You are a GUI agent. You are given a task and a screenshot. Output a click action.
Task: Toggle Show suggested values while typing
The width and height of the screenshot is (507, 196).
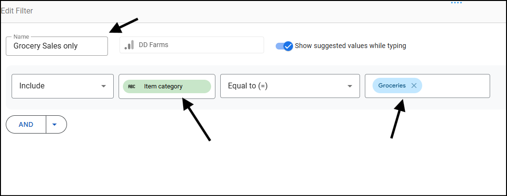pos(284,46)
